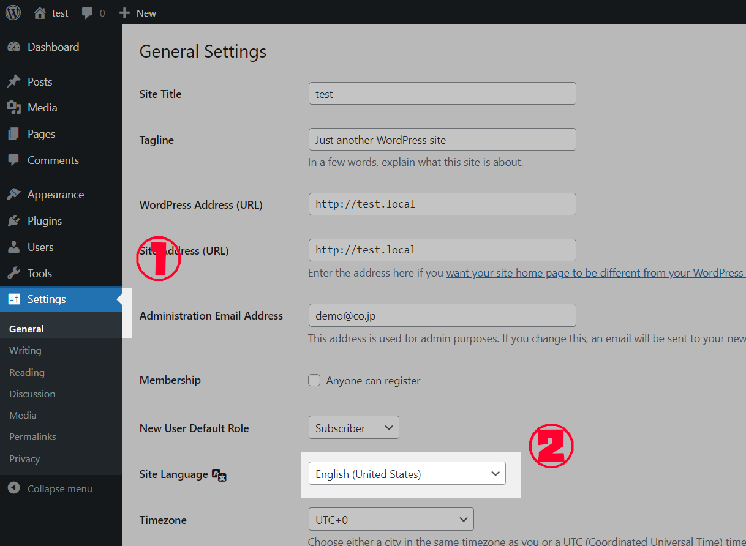Viewport: 746px width, 546px height.
Task: Open the Tools menu
Action: (x=40, y=274)
